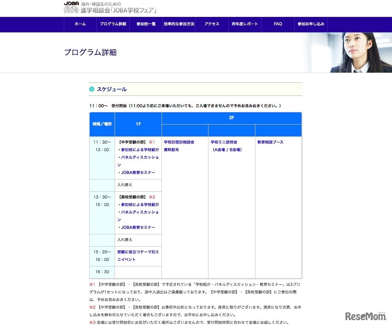
Task: Open the 学校別個別相談会 link in 2F column
Action: pyautogui.click(x=179, y=142)
